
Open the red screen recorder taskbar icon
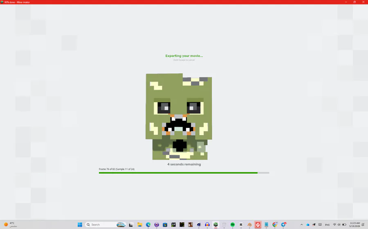(x=258, y=225)
